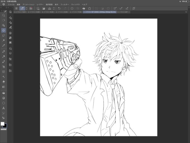Select the Pencil tool
190x143 pixels.
[4, 57]
